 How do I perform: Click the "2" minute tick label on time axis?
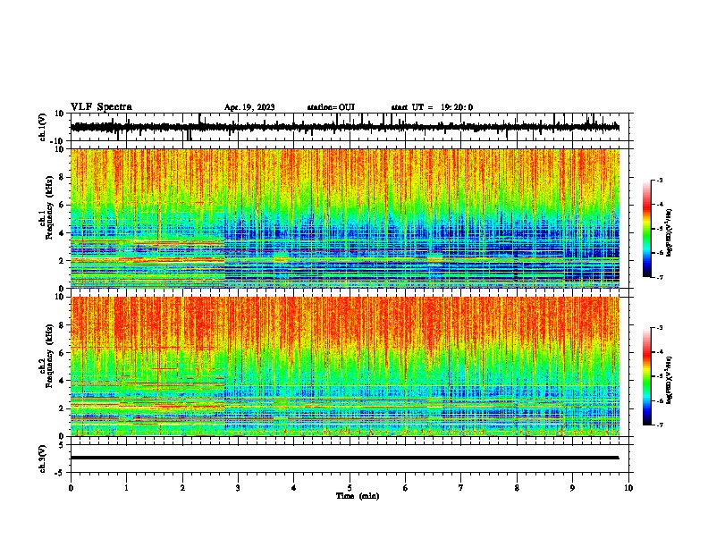pos(182,488)
